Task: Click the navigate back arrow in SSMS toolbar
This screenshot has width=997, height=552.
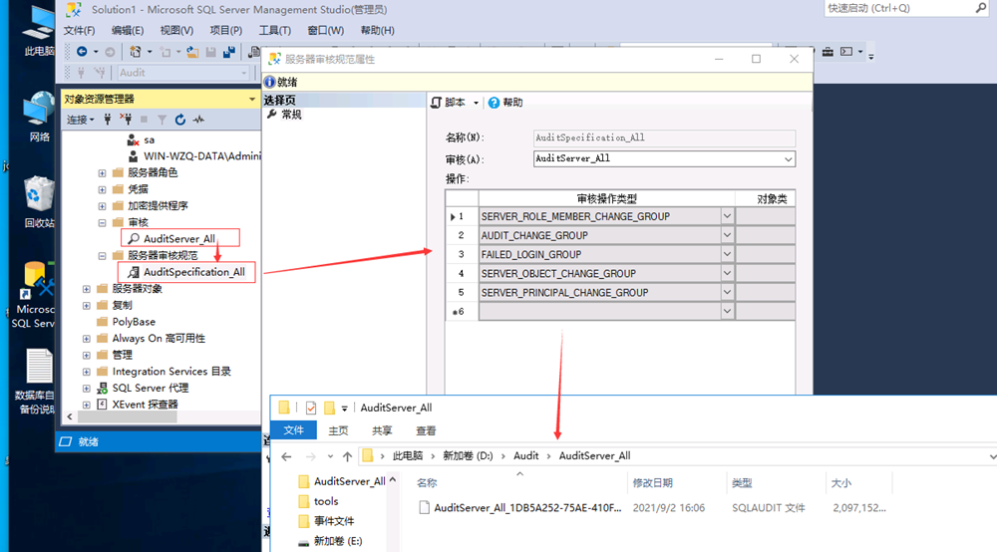Action: (82, 52)
